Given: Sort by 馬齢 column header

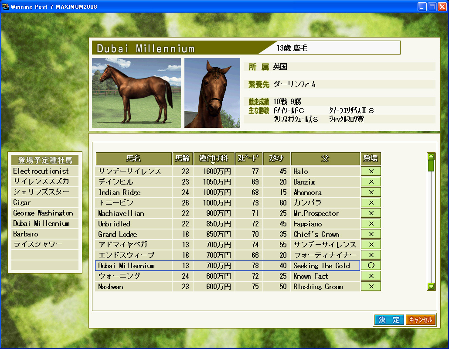Looking at the screenshot, I should click(182, 159).
